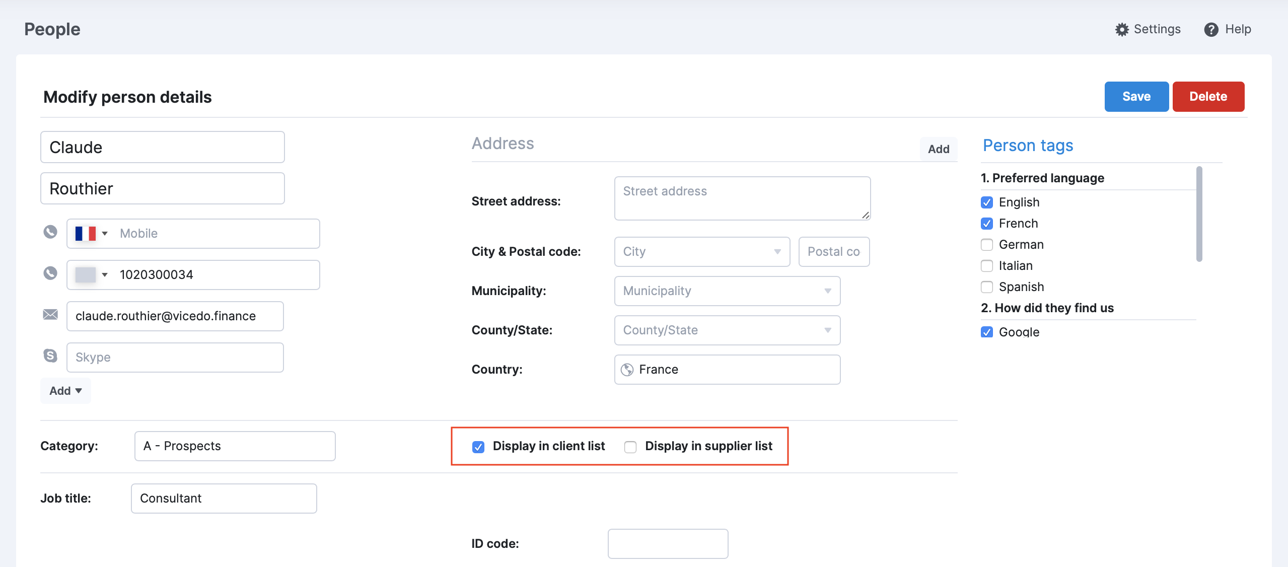Focus the ID code input

(668, 544)
